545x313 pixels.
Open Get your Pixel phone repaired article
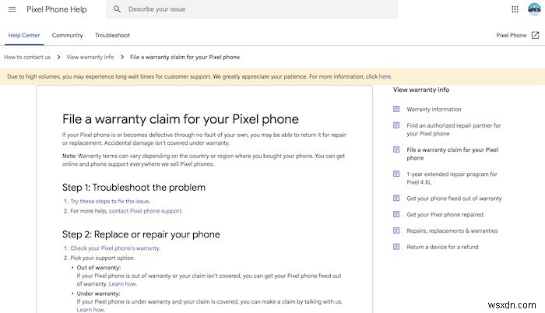(x=445, y=214)
